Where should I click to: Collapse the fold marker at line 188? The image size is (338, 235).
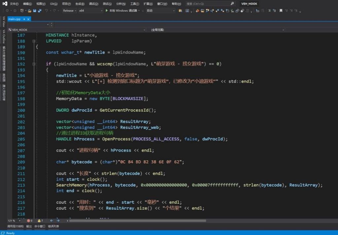click(34, 41)
